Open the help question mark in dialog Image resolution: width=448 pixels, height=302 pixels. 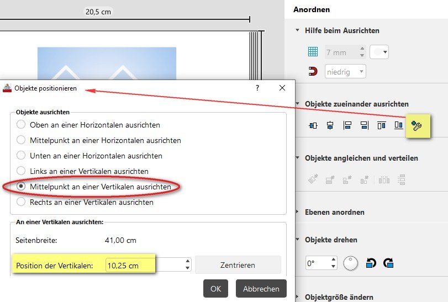[257, 88]
